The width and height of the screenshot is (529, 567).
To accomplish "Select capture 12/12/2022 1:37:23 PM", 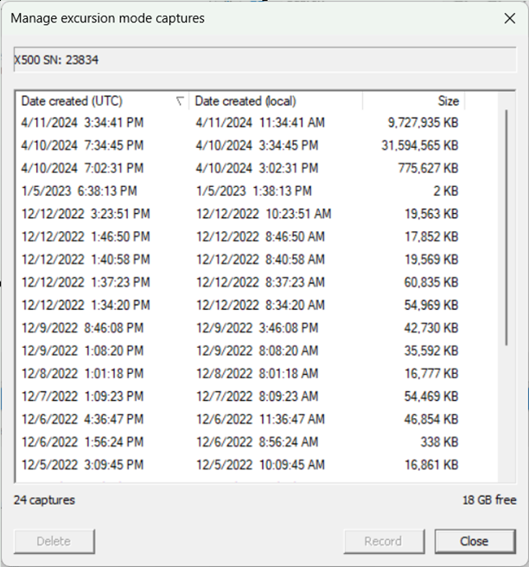I will pyautogui.click(x=86, y=282).
